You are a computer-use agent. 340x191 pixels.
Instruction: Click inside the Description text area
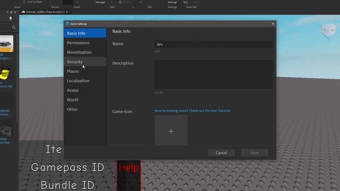coord(214,74)
